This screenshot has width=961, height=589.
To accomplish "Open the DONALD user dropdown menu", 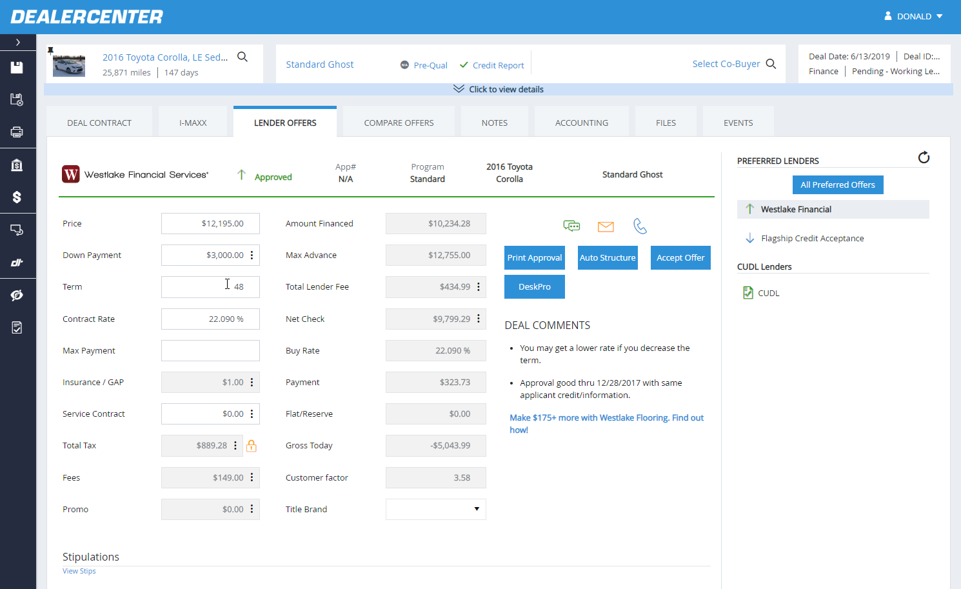I will pyautogui.click(x=913, y=16).
